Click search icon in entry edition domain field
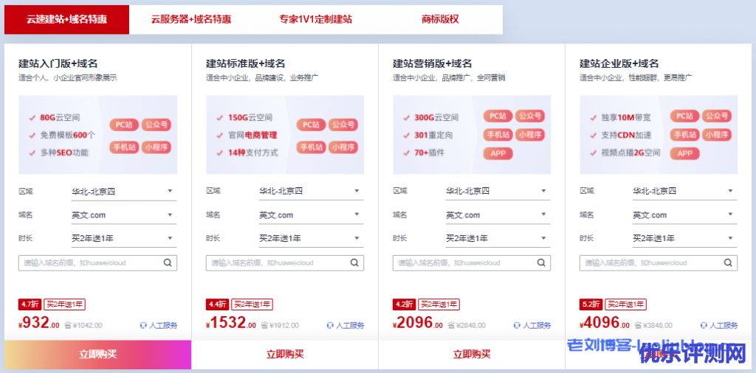Image resolution: width=756 pixels, height=373 pixels. (168, 262)
